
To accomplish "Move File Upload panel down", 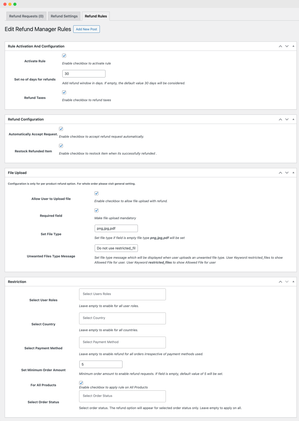I will tap(287, 173).
